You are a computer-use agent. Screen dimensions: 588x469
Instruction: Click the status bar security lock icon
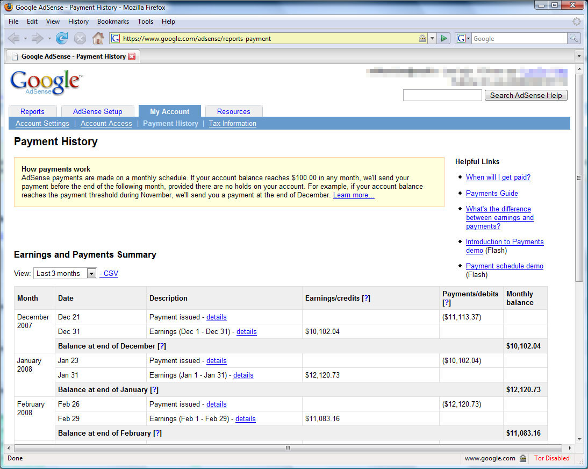tap(523, 458)
